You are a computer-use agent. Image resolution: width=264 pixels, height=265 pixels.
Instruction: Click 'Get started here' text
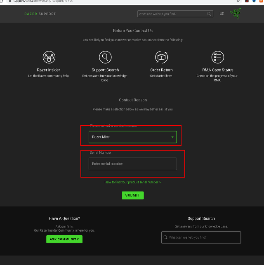tap(161, 76)
